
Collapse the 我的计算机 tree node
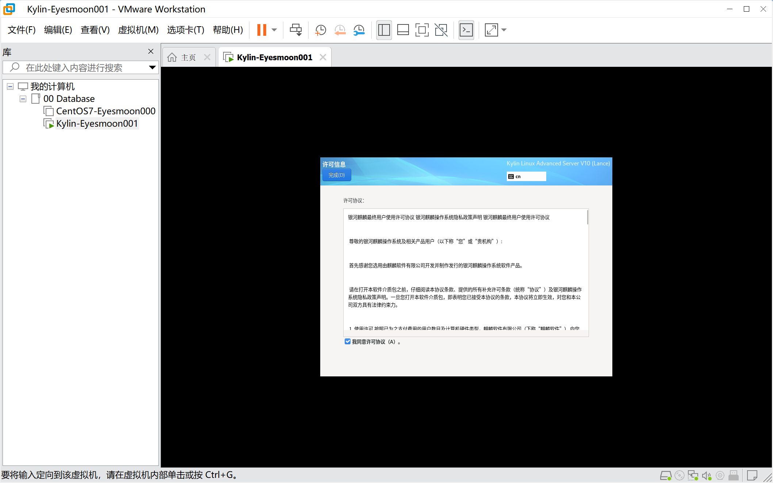[x=10, y=87]
